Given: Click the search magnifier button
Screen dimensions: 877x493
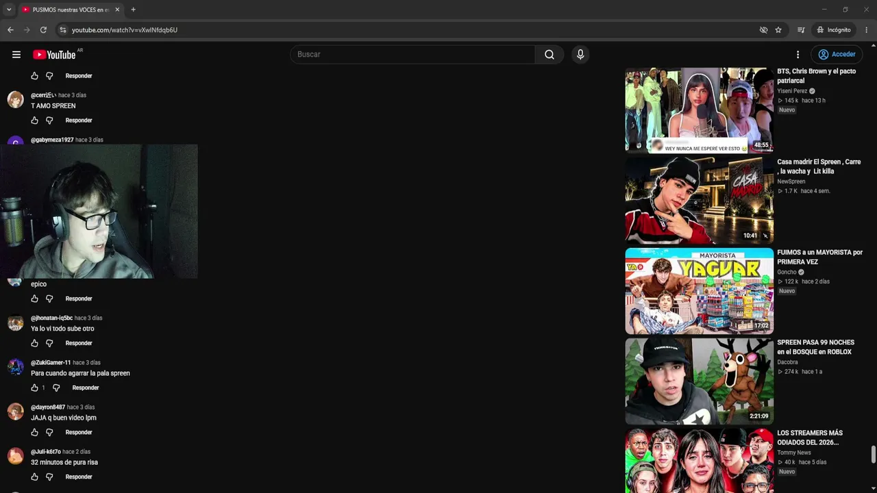Looking at the screenshot, I should pyautogui.click(x=549, y=55).
